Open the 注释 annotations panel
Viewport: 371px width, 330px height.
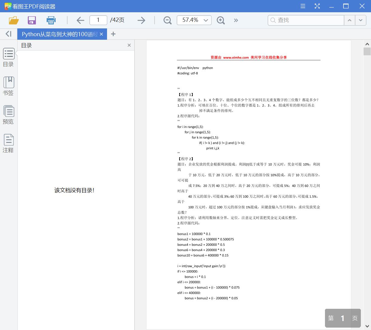(8, 143)
